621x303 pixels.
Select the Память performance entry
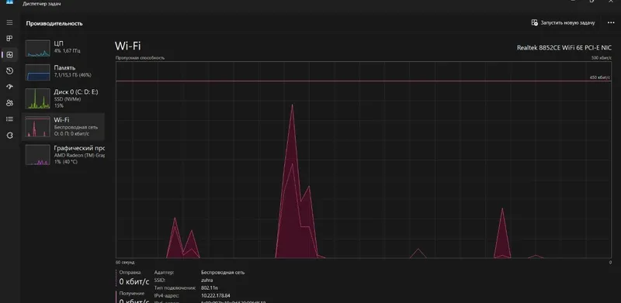(64, 72)
